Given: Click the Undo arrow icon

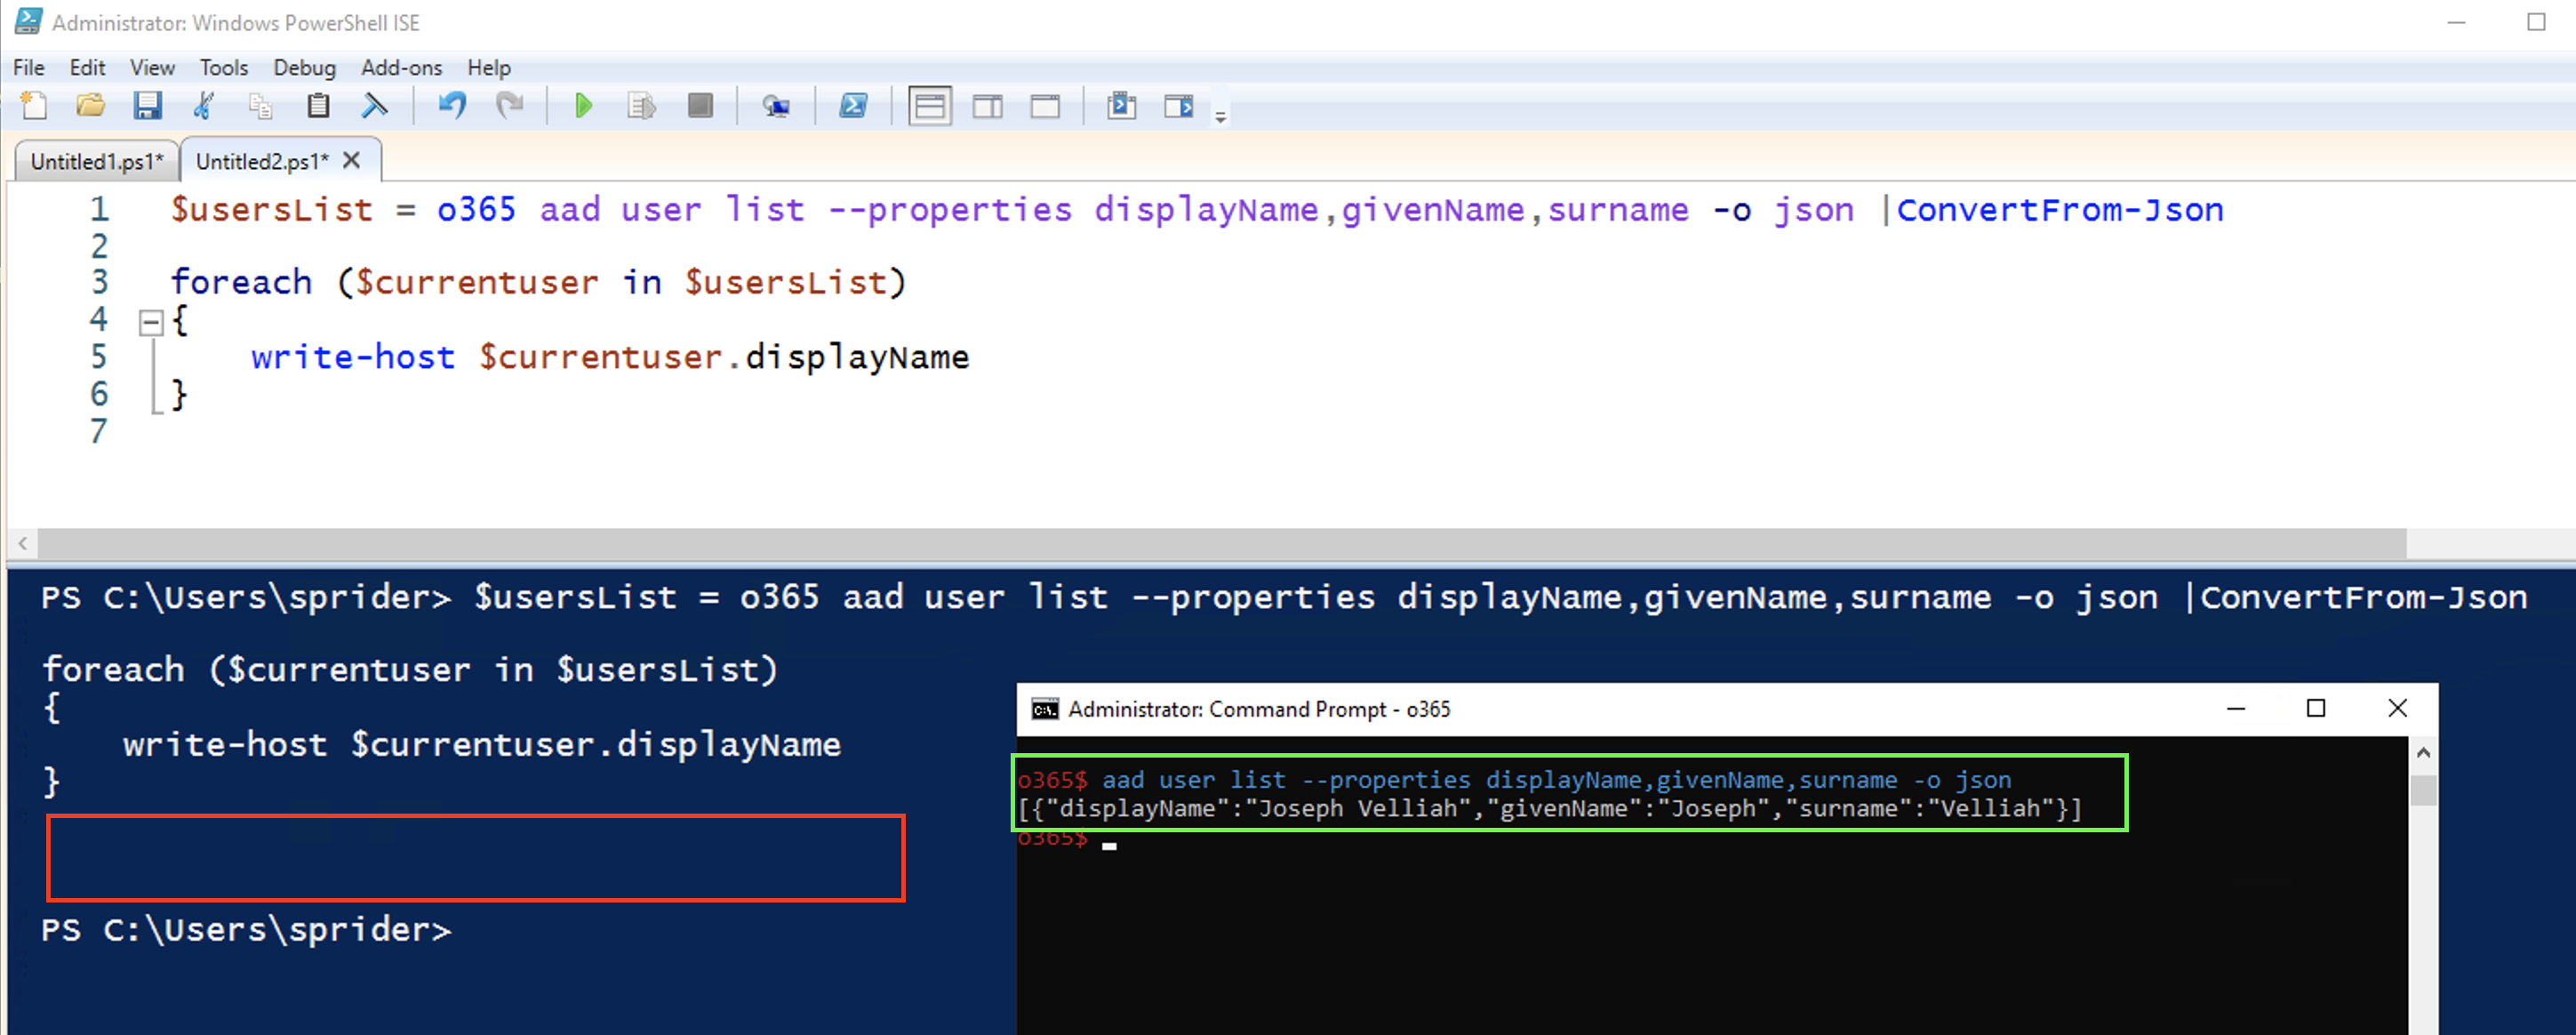Looking at the screenshot, I should click(x=452, y=106).
